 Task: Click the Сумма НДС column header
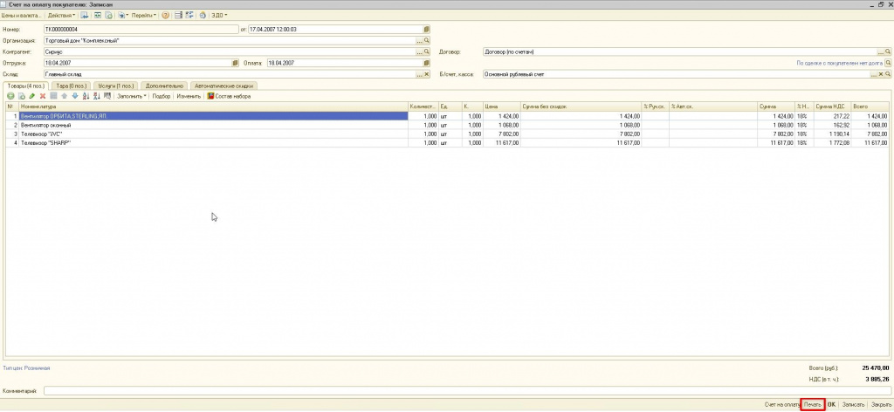click(832, 106)
